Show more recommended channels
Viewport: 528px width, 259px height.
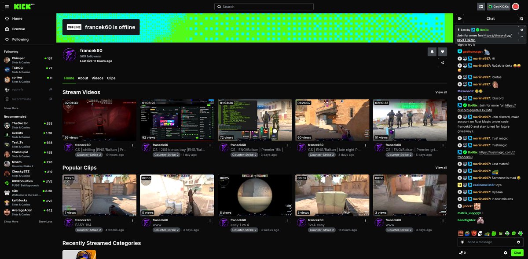tap(11, 222)
